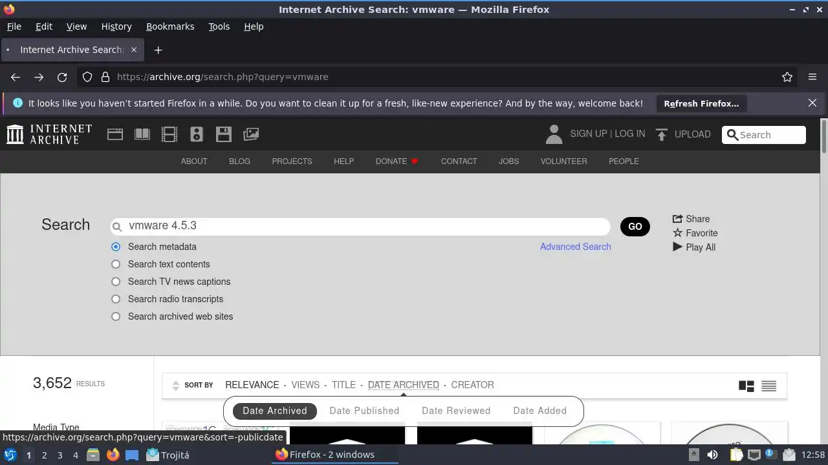
Task: Open the Web (Wayback) media icon
Action: [x=115, y=134]
